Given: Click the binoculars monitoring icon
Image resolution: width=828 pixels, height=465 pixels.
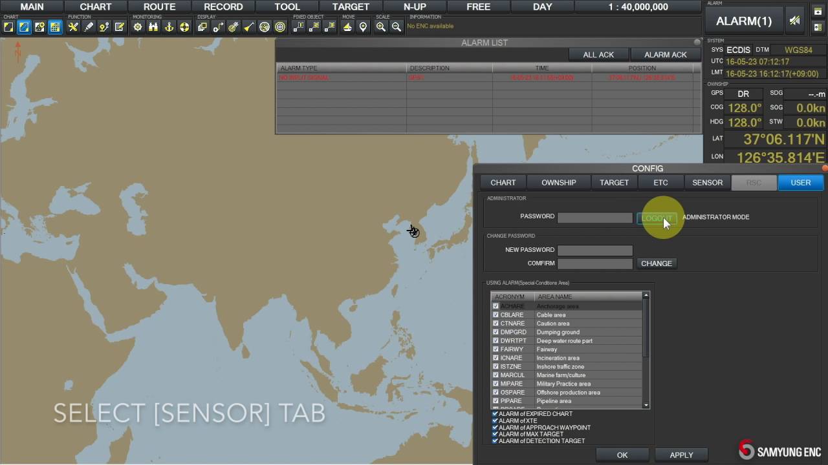Looking at the screenshot, I should 153,27.
